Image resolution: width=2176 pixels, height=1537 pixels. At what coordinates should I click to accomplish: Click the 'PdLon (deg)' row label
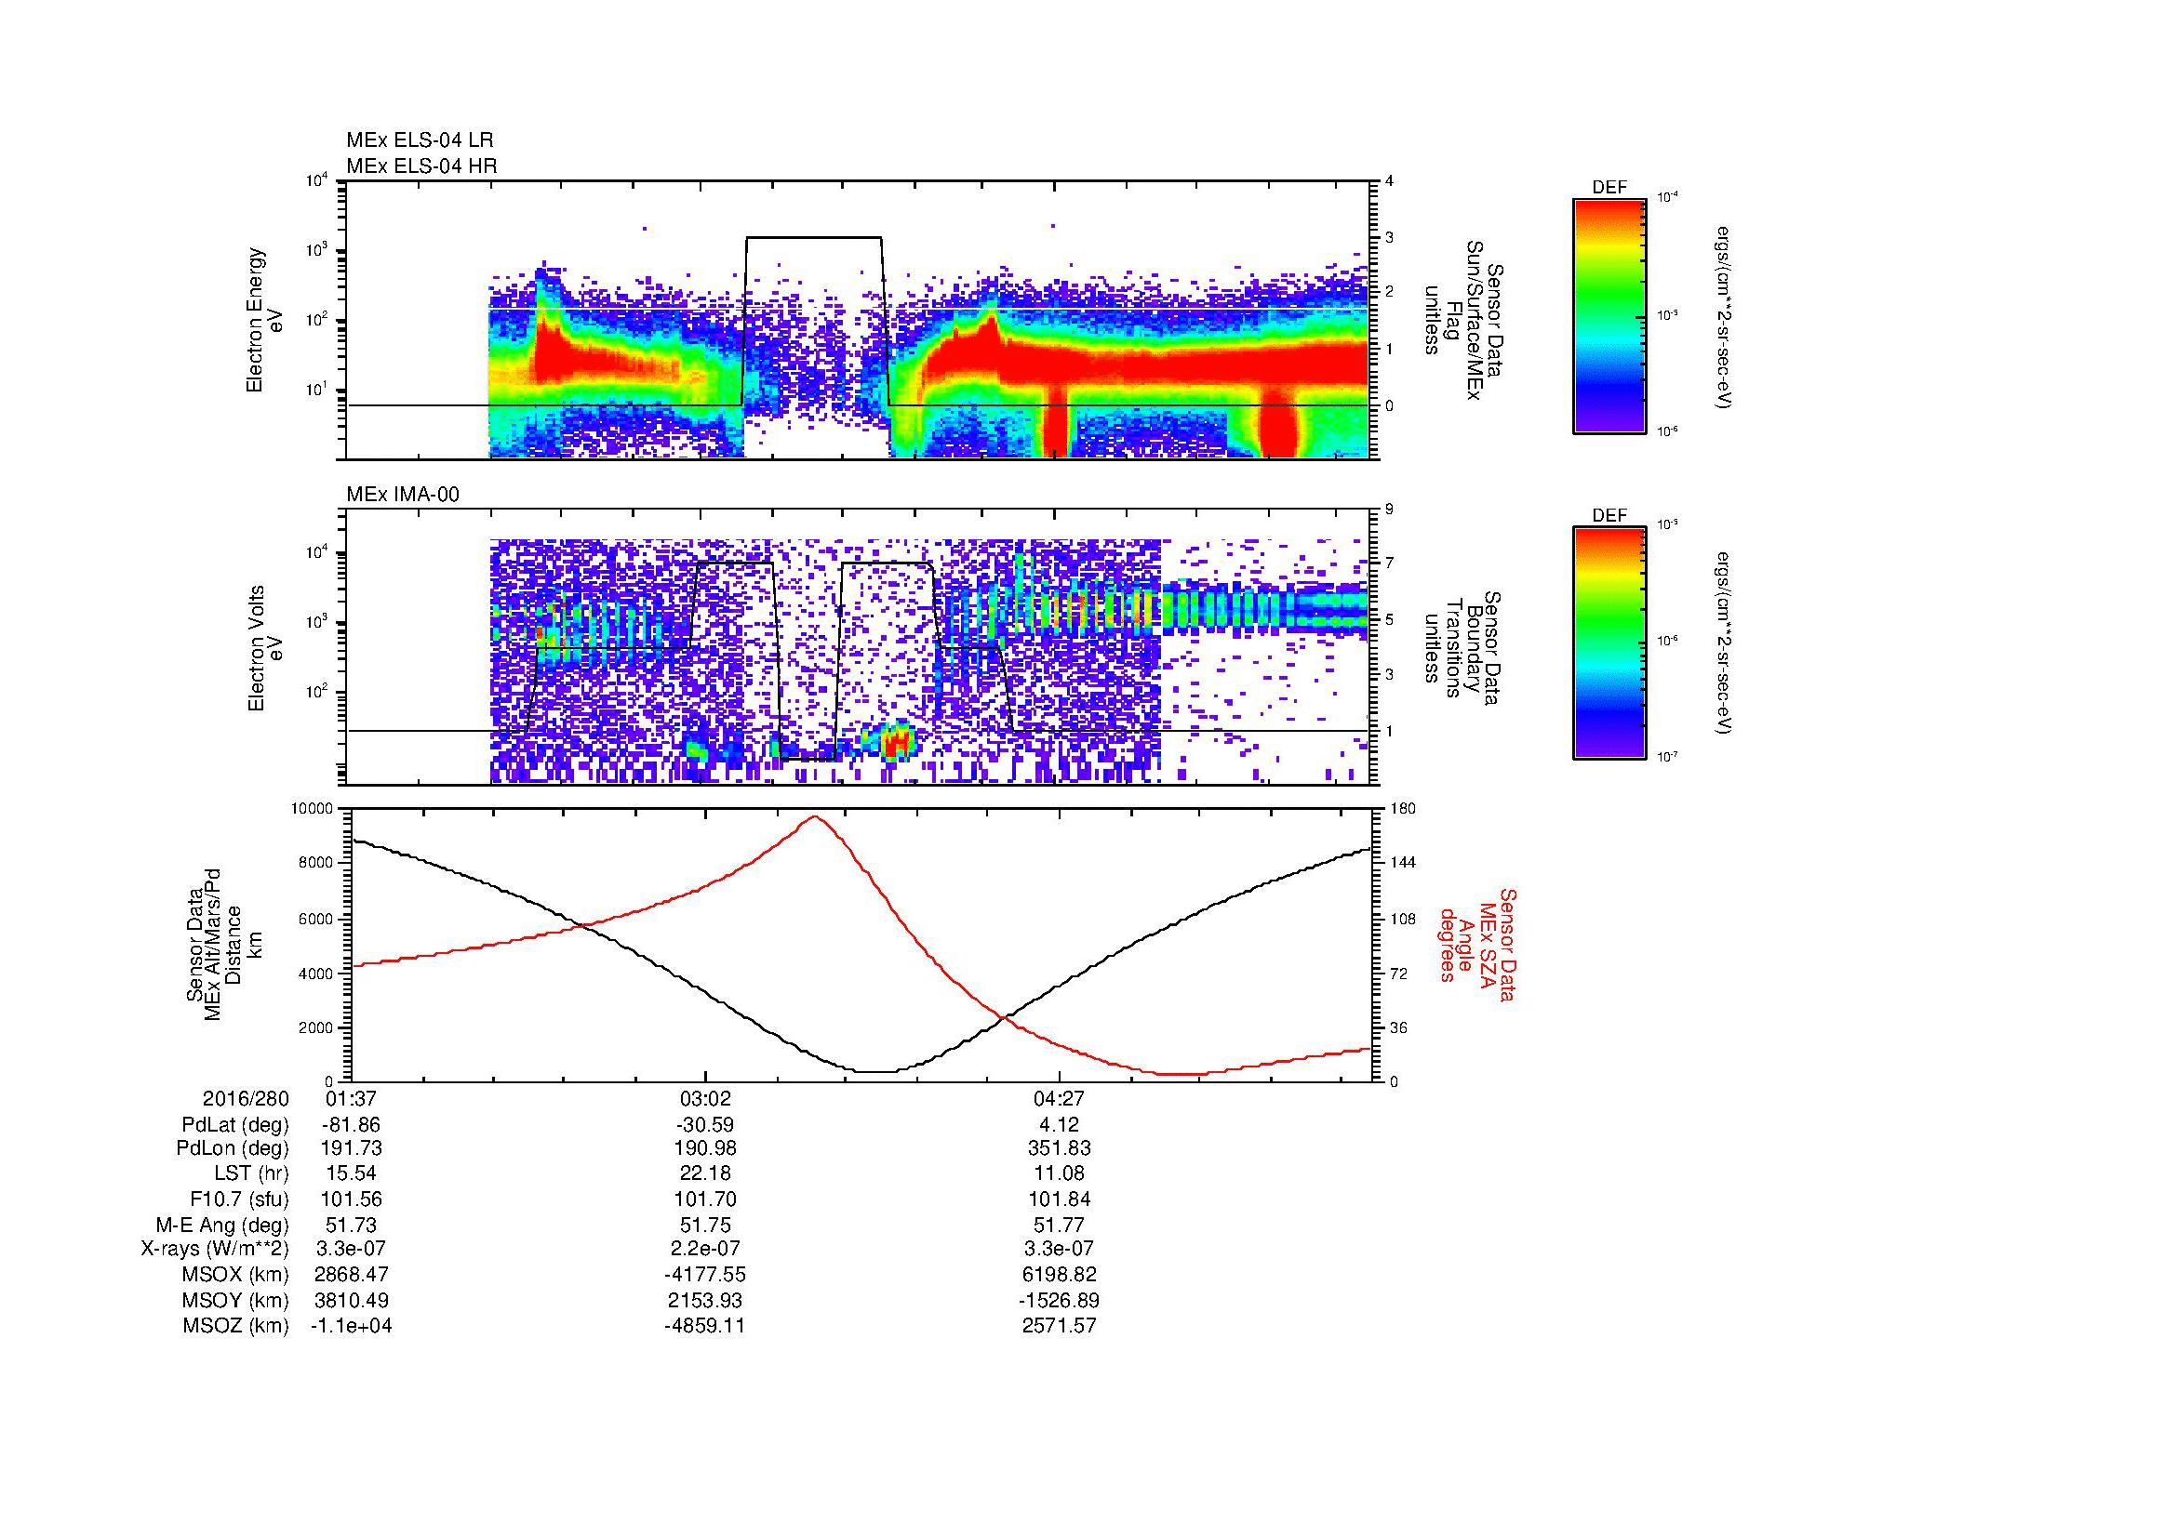tap(234, 1147)
